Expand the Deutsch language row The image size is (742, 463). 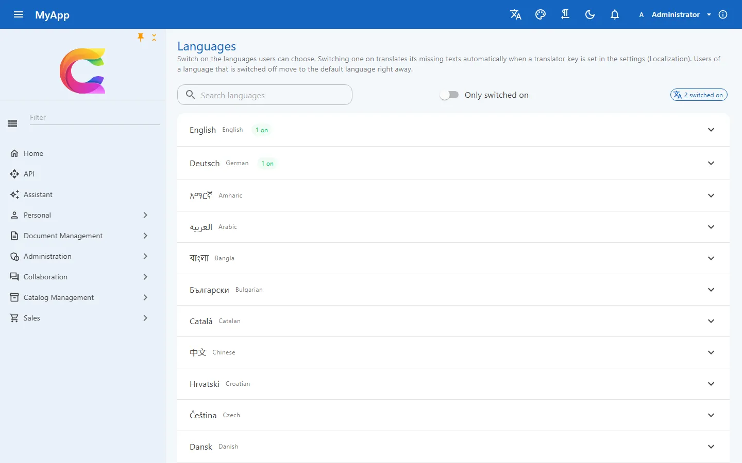tap(453, 163)
